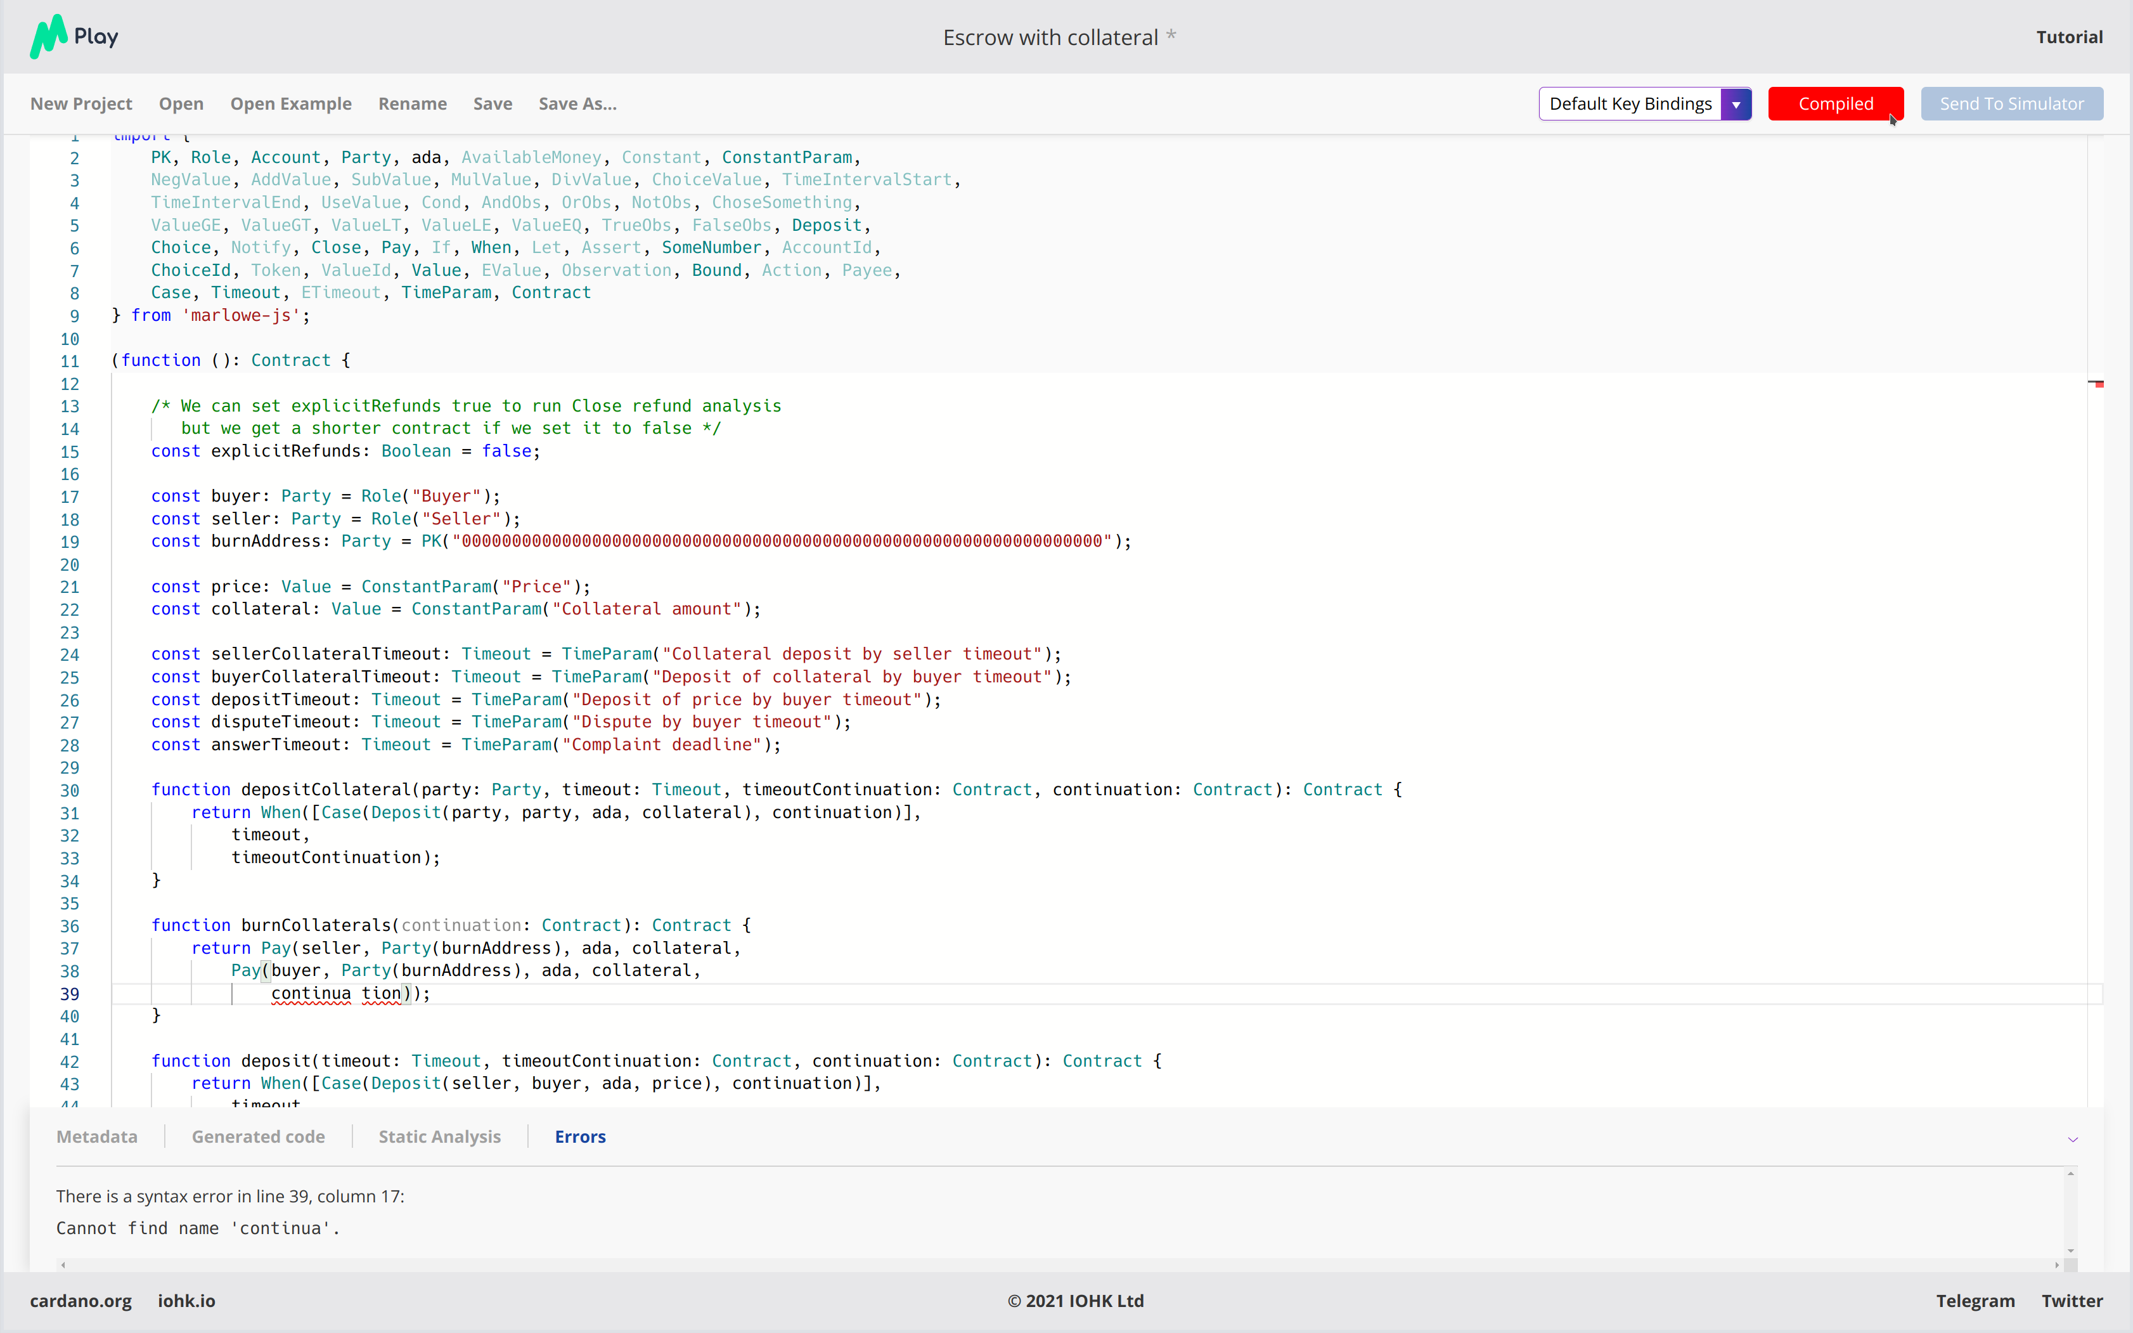Viewport: 2133px width, 1333px height.
Task: Switch to the Generated code tab
Action: click(258, 1136)
